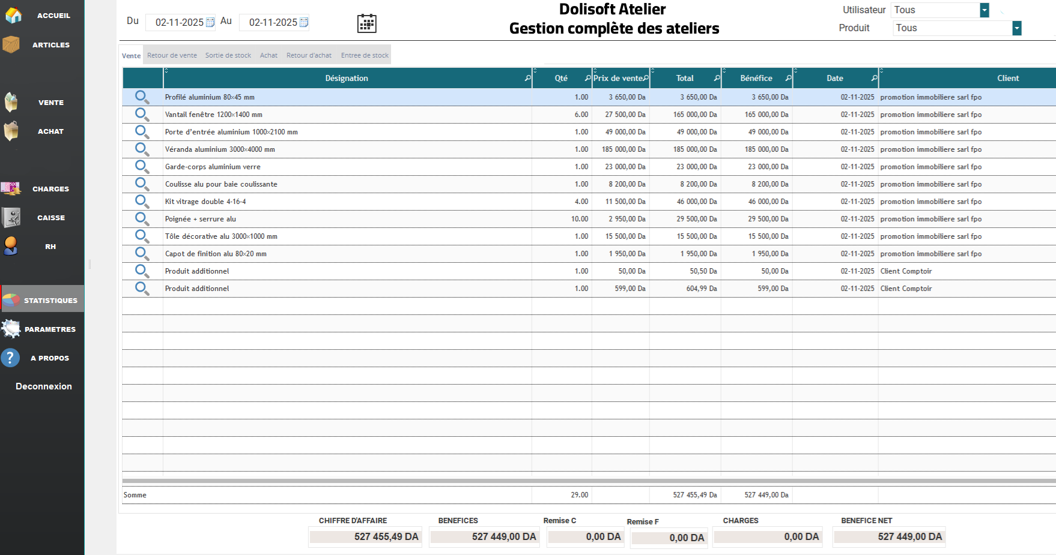Viewport: 1056px width, 555px height.
Task: Click Deconnexion to log out
Action: pyautogui.click(x=43, y=386)
